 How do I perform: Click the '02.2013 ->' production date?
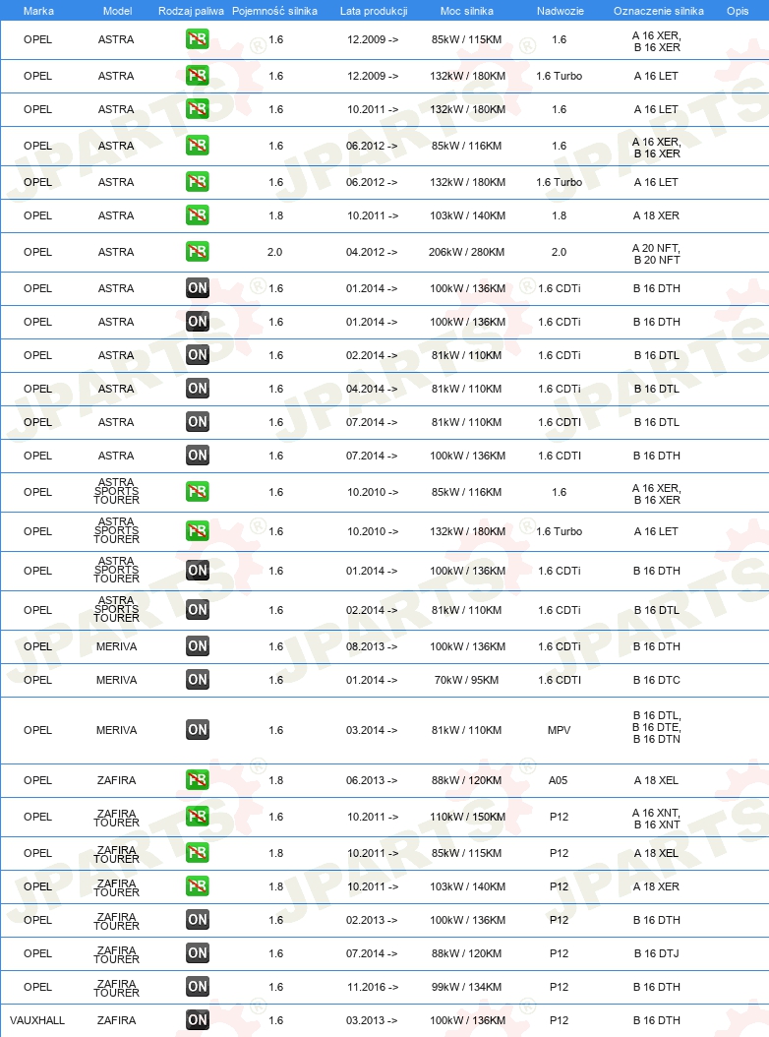click(372, 920)
